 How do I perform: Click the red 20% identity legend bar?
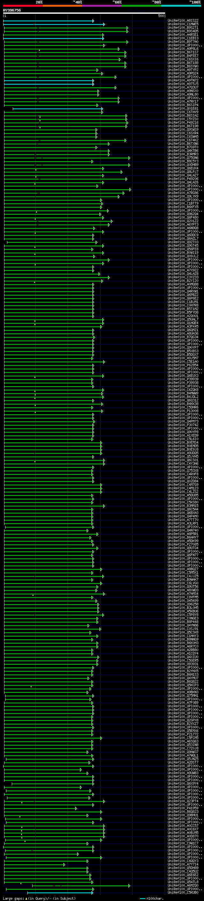click(23, 6)
